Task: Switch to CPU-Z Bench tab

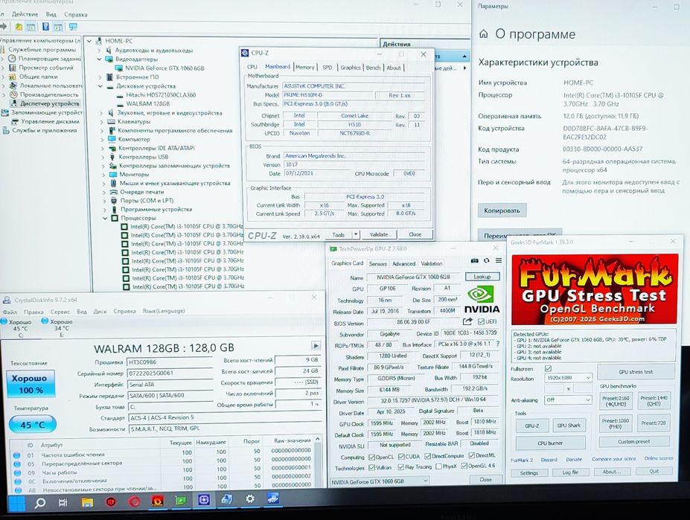Action: point(373,68)
